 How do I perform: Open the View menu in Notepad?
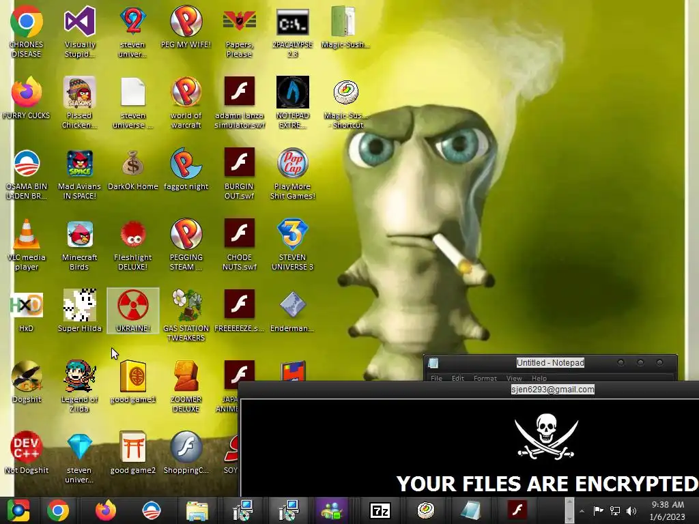pos(514,378)
